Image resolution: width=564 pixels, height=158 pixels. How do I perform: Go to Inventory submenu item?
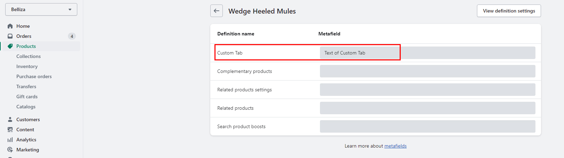(27, 66)
